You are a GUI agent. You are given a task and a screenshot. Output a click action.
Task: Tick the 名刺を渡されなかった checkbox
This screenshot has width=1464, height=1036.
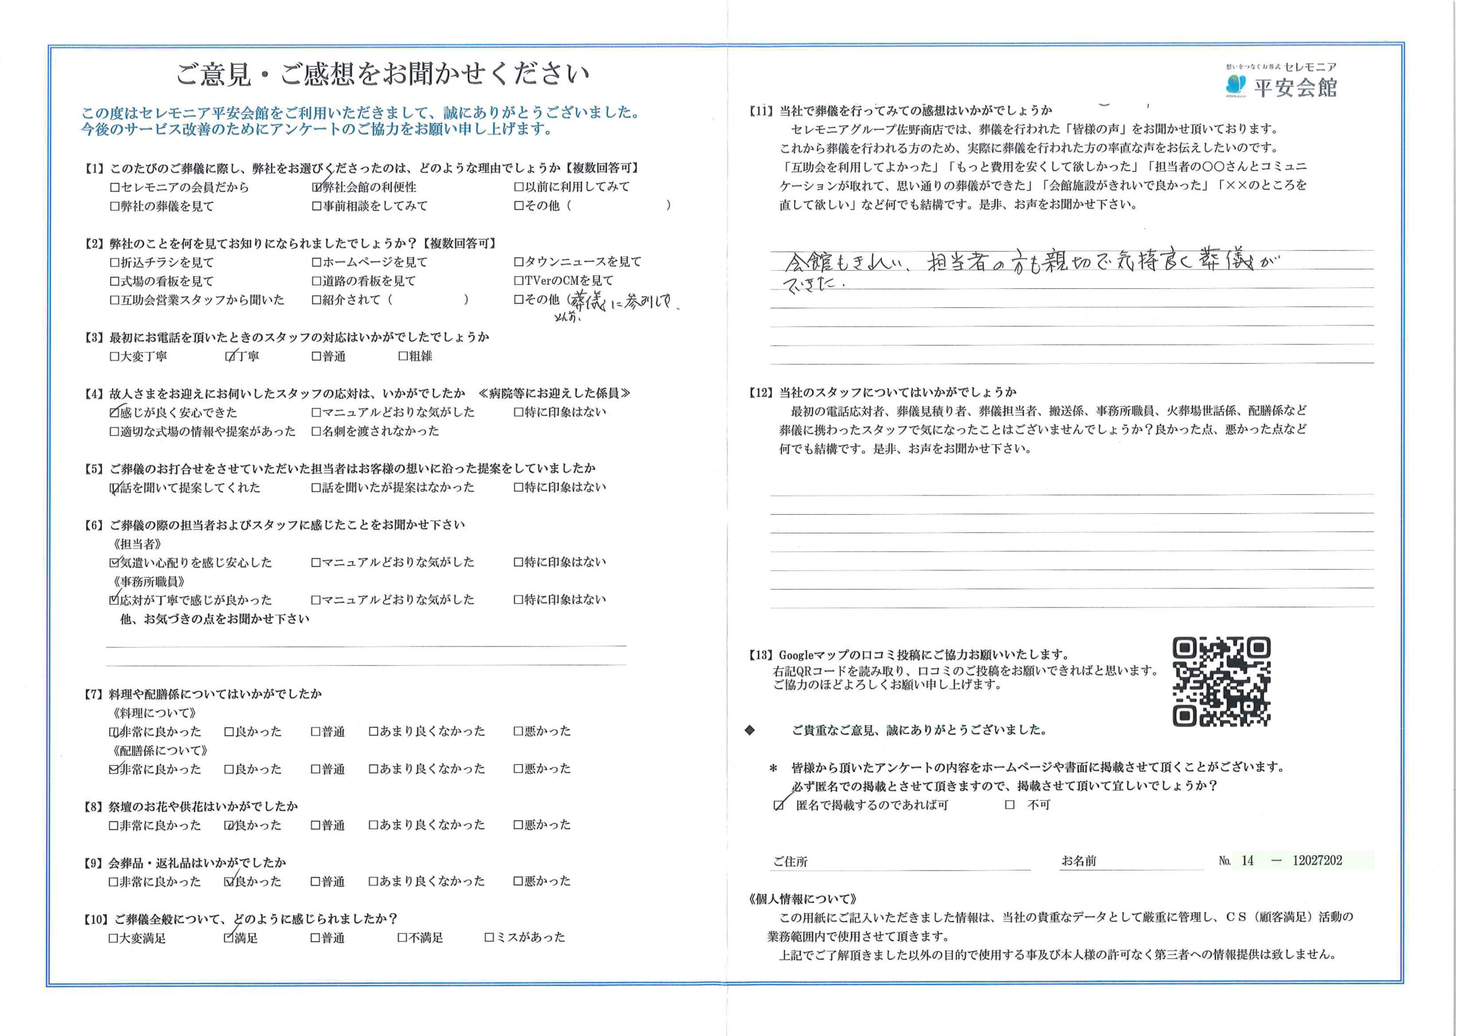coord(317,431)
